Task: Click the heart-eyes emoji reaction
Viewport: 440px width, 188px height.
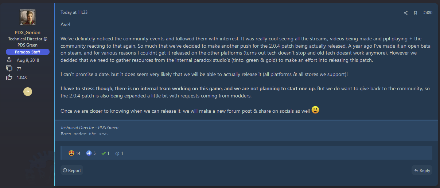Action: [71, 153]
